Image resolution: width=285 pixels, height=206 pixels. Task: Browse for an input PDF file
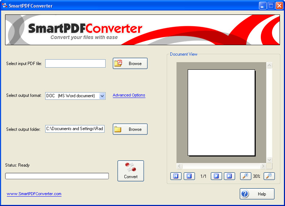click(x=130, y=63)
